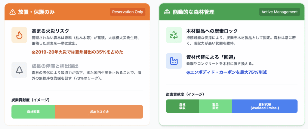Viewport: 308px width, 129px height.
Task: Click the green recycle arrows icon
Action: pyautogui.click(x=174, y=35)
